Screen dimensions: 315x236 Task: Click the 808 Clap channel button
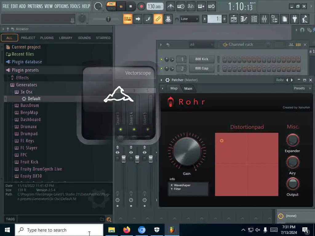click(202, 69)
